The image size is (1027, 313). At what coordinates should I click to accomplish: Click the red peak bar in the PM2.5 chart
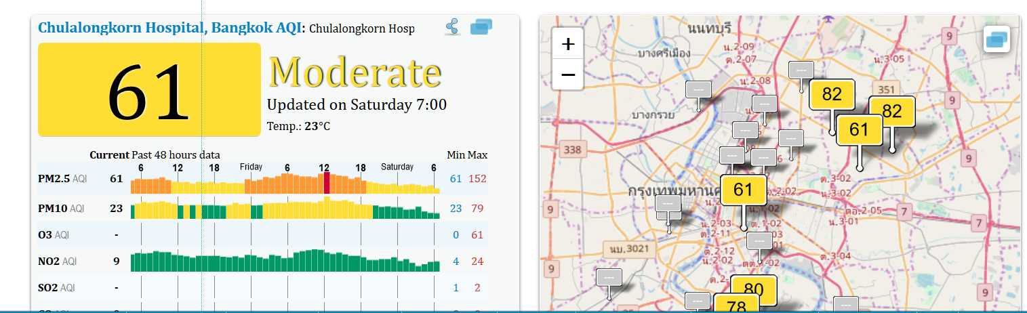pos(327,183)
